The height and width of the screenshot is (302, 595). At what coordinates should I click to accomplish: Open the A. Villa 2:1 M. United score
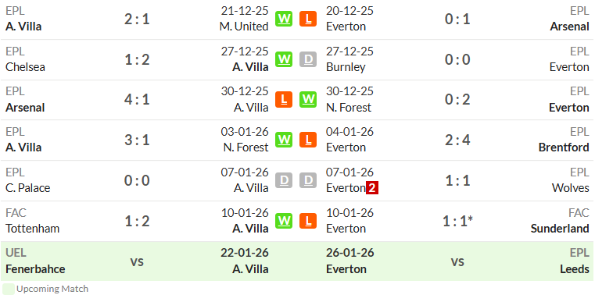137,19
